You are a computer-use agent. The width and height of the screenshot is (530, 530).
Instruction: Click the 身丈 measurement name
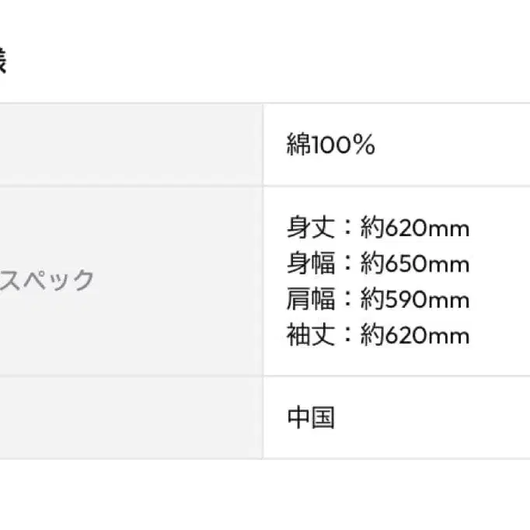pyautogui.click(x=311, y=228)
